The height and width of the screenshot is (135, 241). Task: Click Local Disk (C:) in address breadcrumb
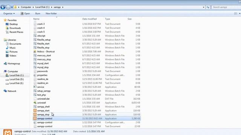point(43,7)
